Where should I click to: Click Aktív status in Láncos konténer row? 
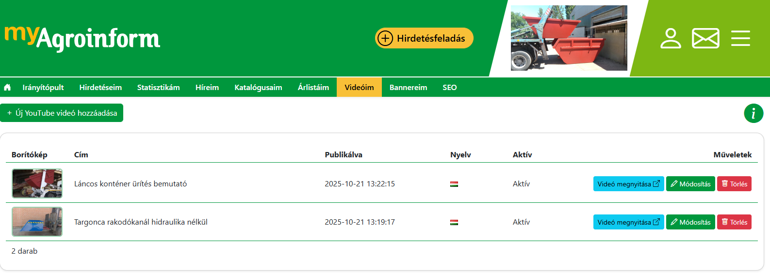coord(521,184)
